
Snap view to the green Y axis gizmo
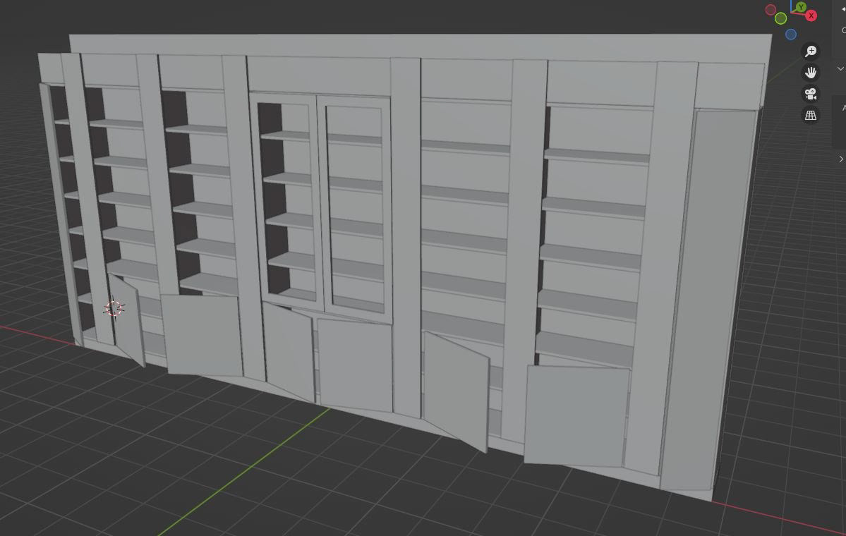coord(801,7)
